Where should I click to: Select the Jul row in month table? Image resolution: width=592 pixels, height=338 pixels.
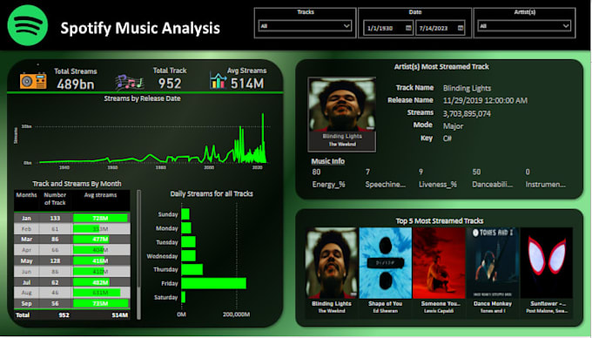(72, 282)
